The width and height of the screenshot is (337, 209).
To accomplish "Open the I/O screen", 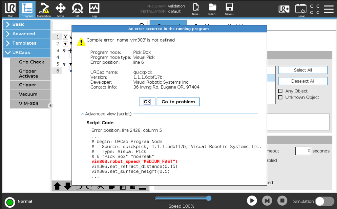I will pyautogui.click(x=77, y=10).
